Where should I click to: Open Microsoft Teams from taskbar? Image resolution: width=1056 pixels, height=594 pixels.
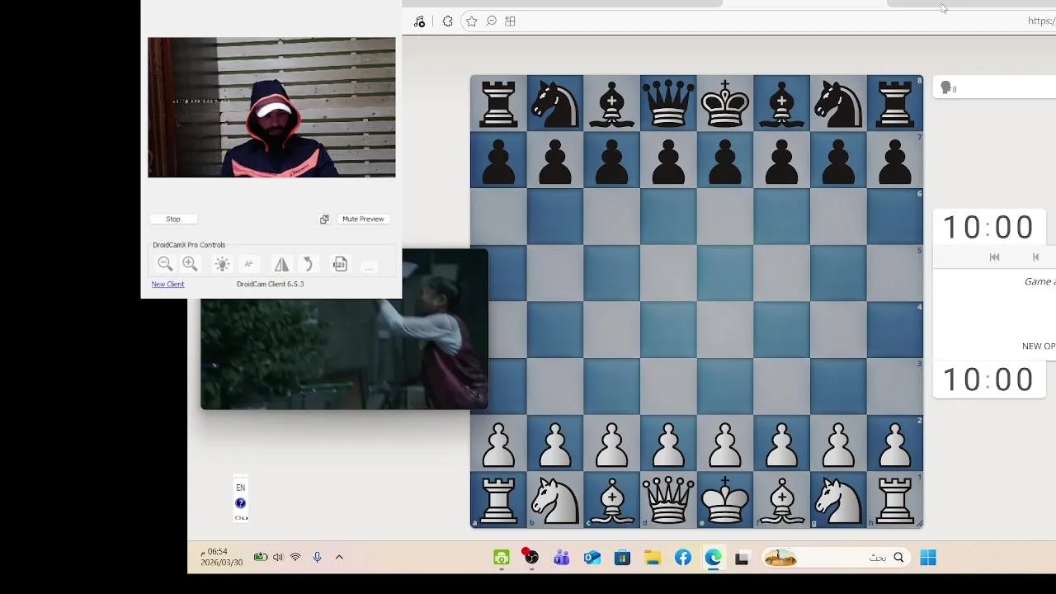[x=562, y=559]
